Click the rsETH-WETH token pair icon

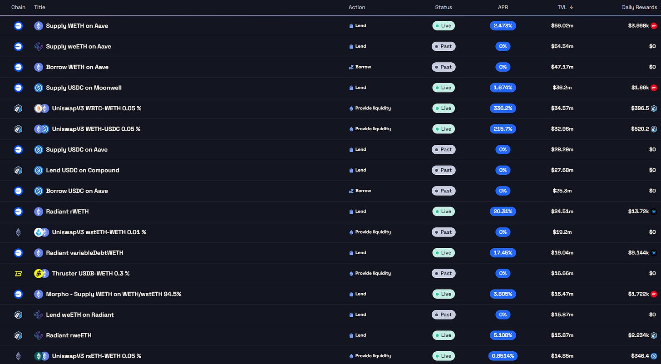click(x=42, y=356)
